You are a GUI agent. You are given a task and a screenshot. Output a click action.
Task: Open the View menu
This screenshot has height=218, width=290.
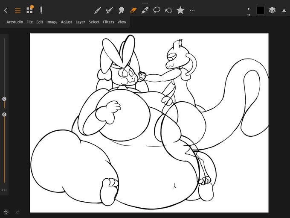(122, 22)
